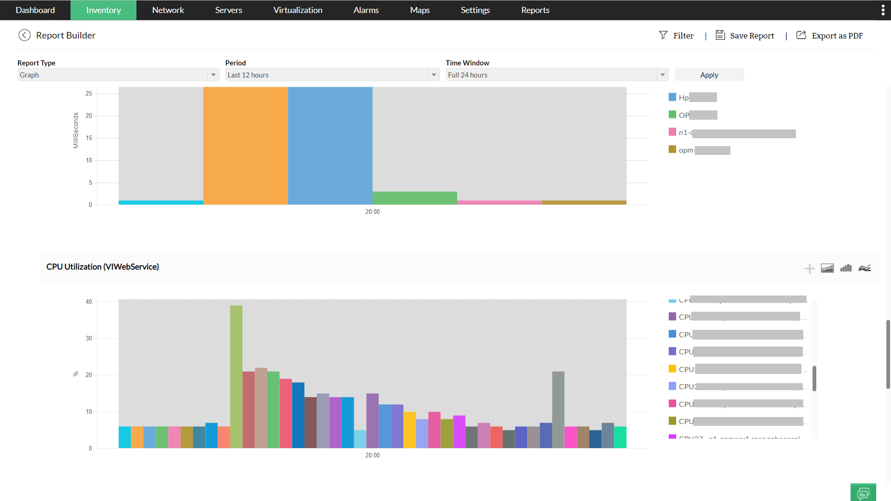Open the Virtualization tab

point(297,10)
